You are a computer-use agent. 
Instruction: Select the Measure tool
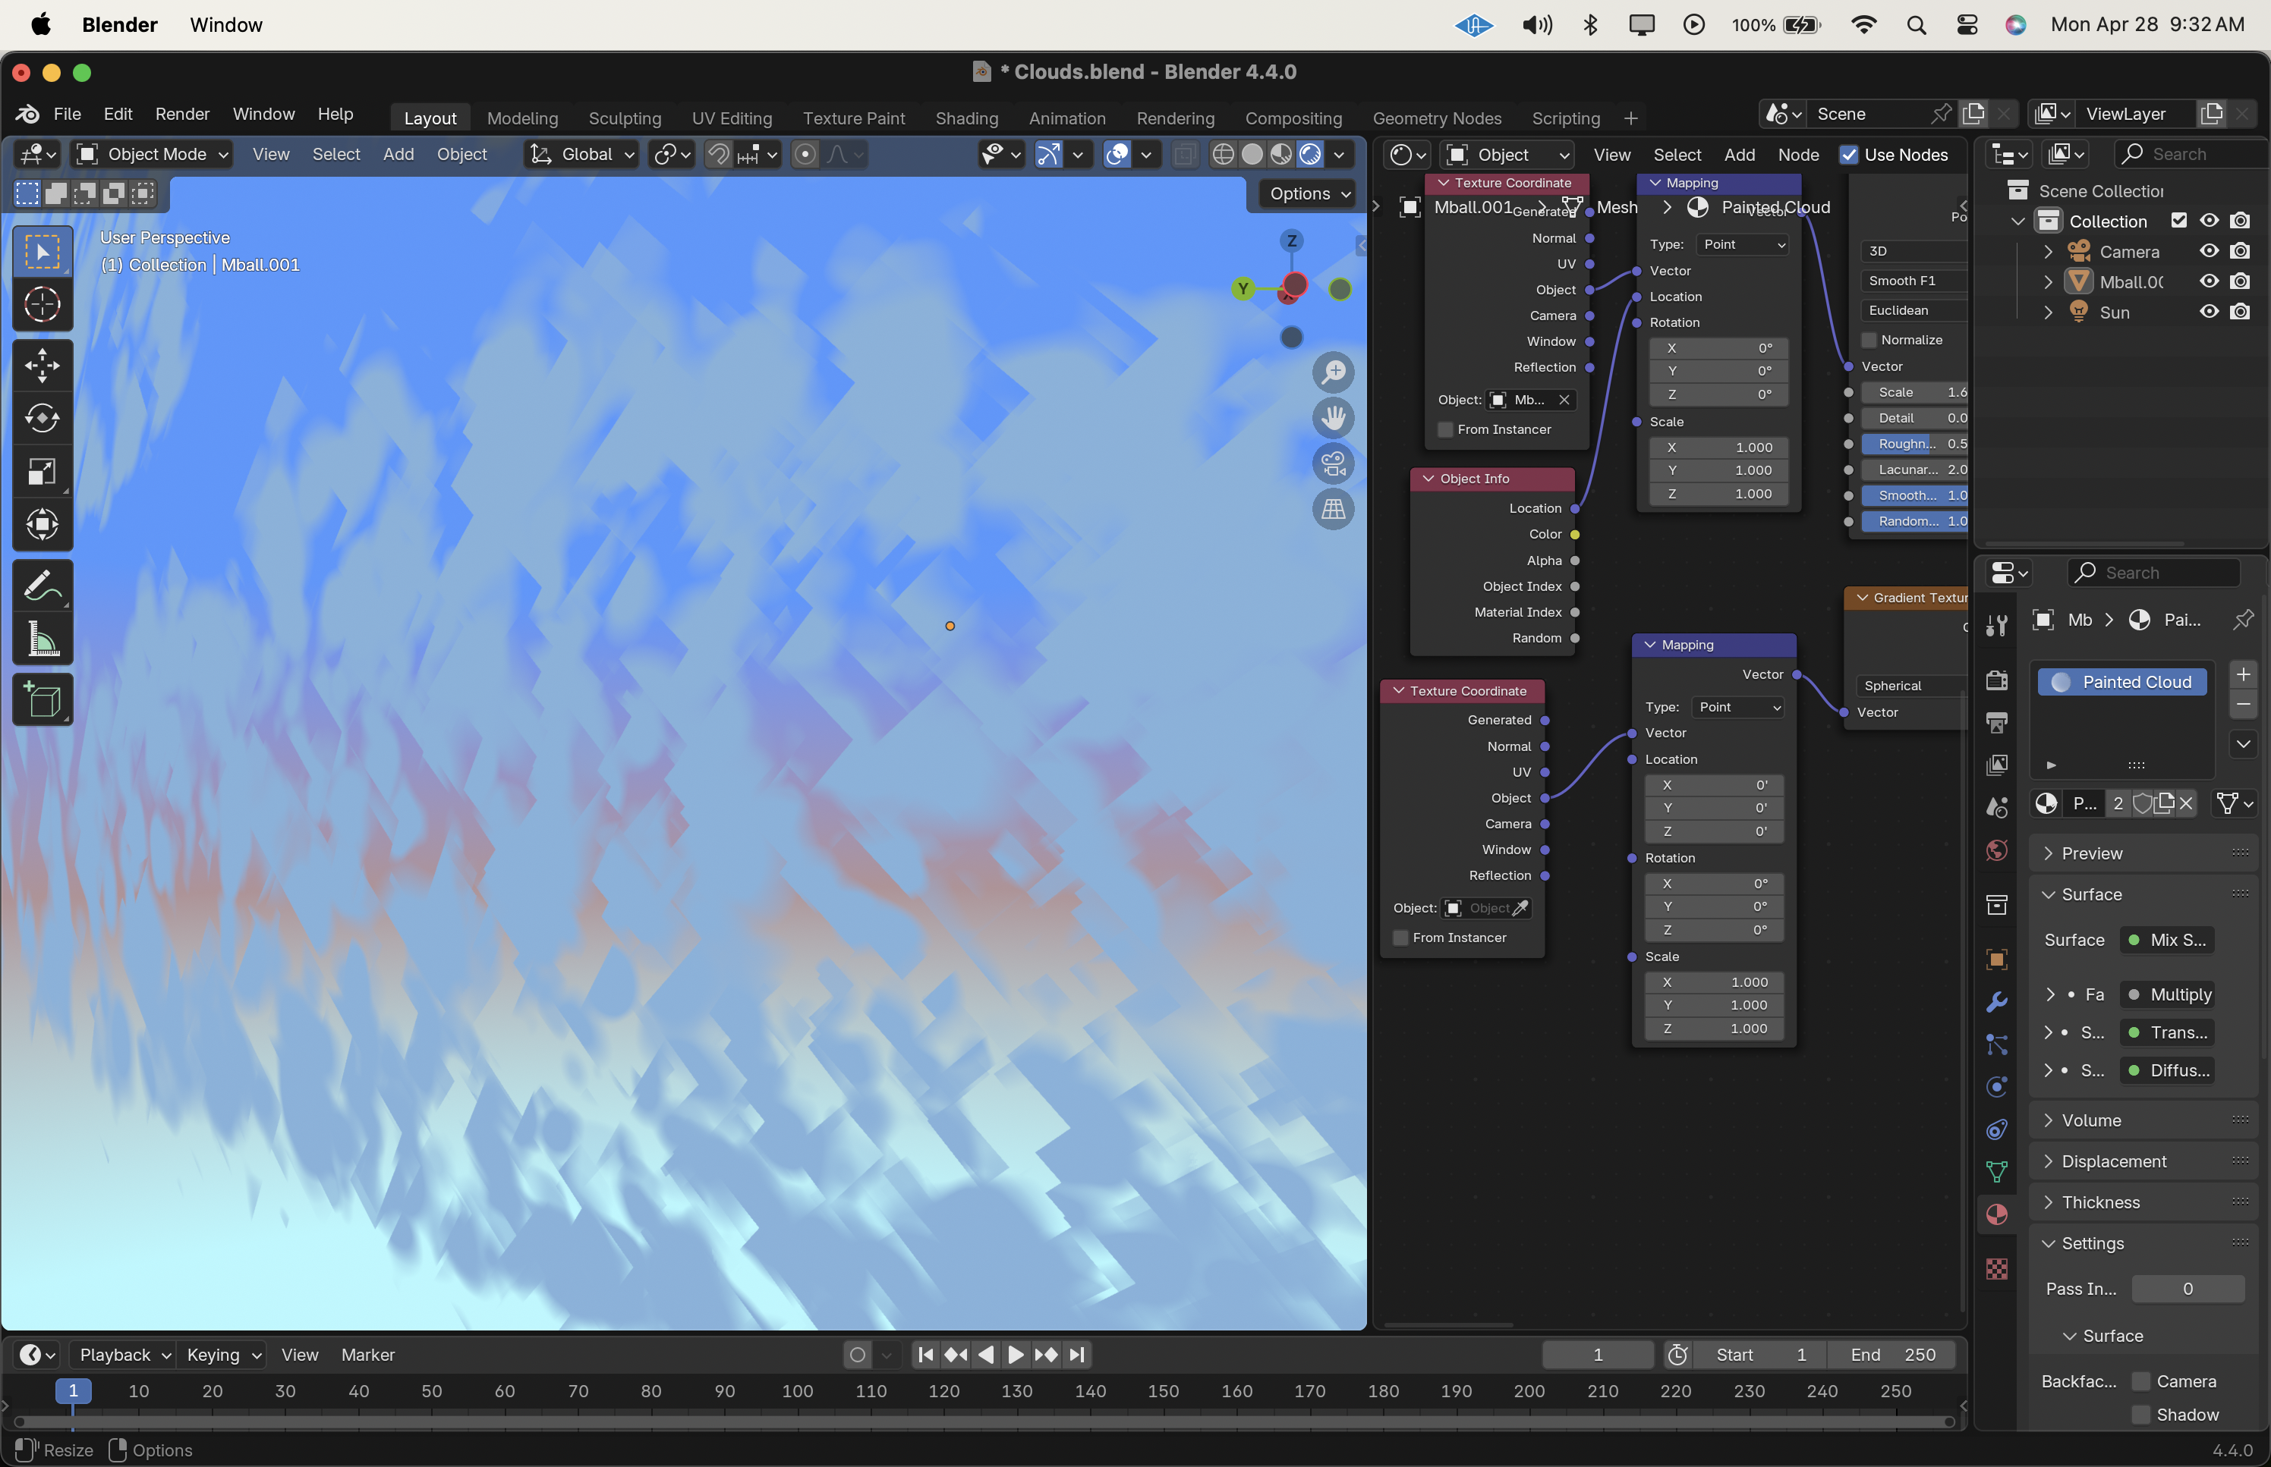coord(42,639)
